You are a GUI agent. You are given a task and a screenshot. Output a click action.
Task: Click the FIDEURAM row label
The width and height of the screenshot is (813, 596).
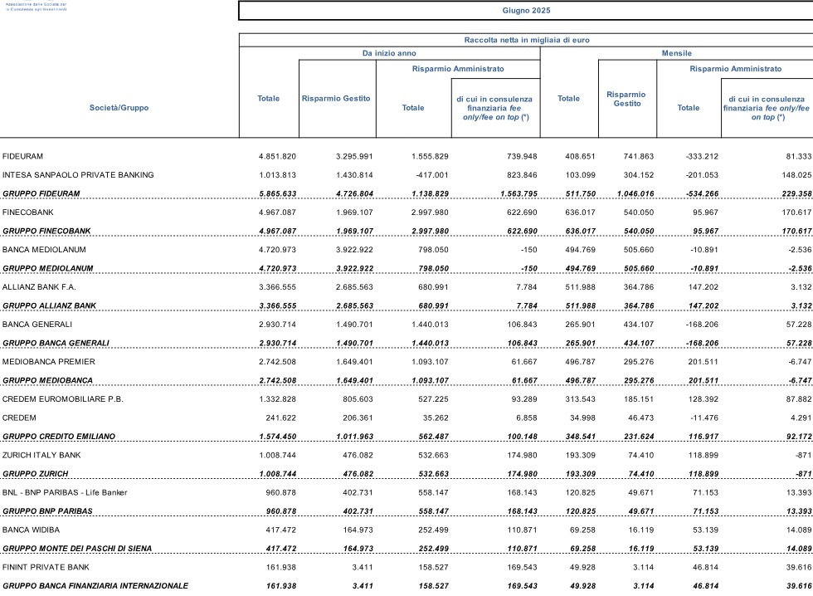23,157
